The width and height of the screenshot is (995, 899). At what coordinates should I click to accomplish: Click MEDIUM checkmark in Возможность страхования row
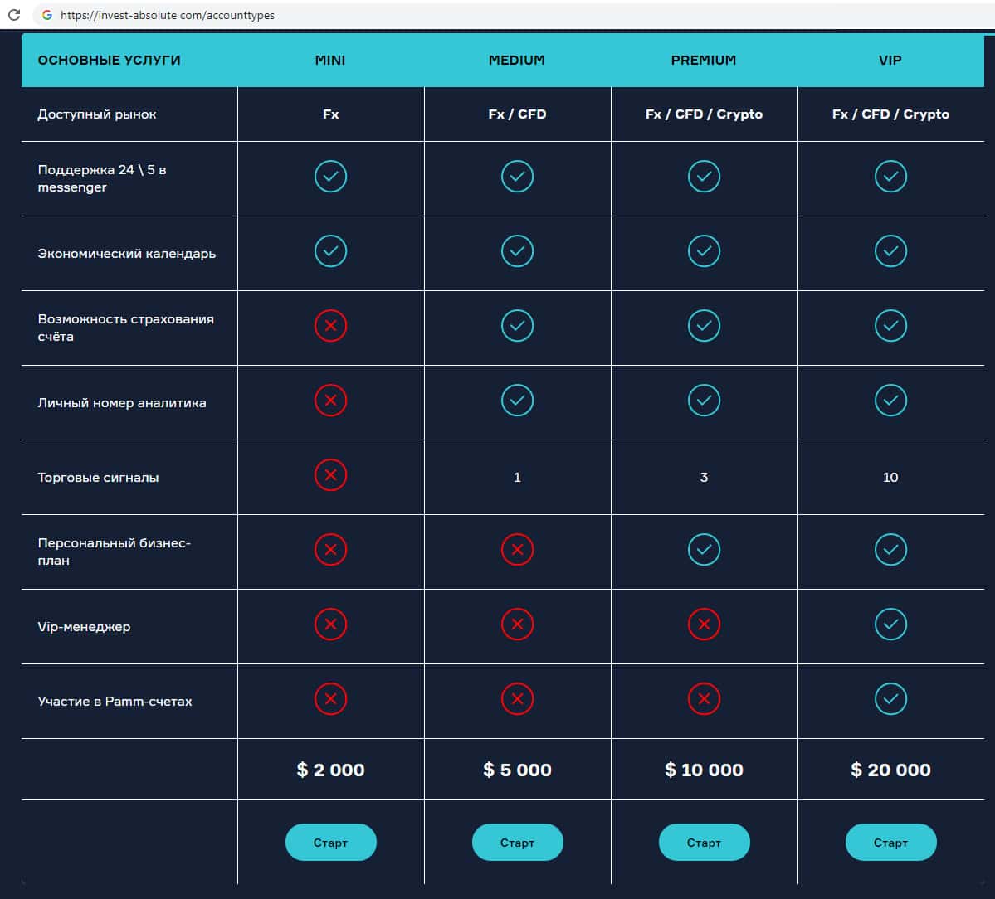tap(517, 326)
